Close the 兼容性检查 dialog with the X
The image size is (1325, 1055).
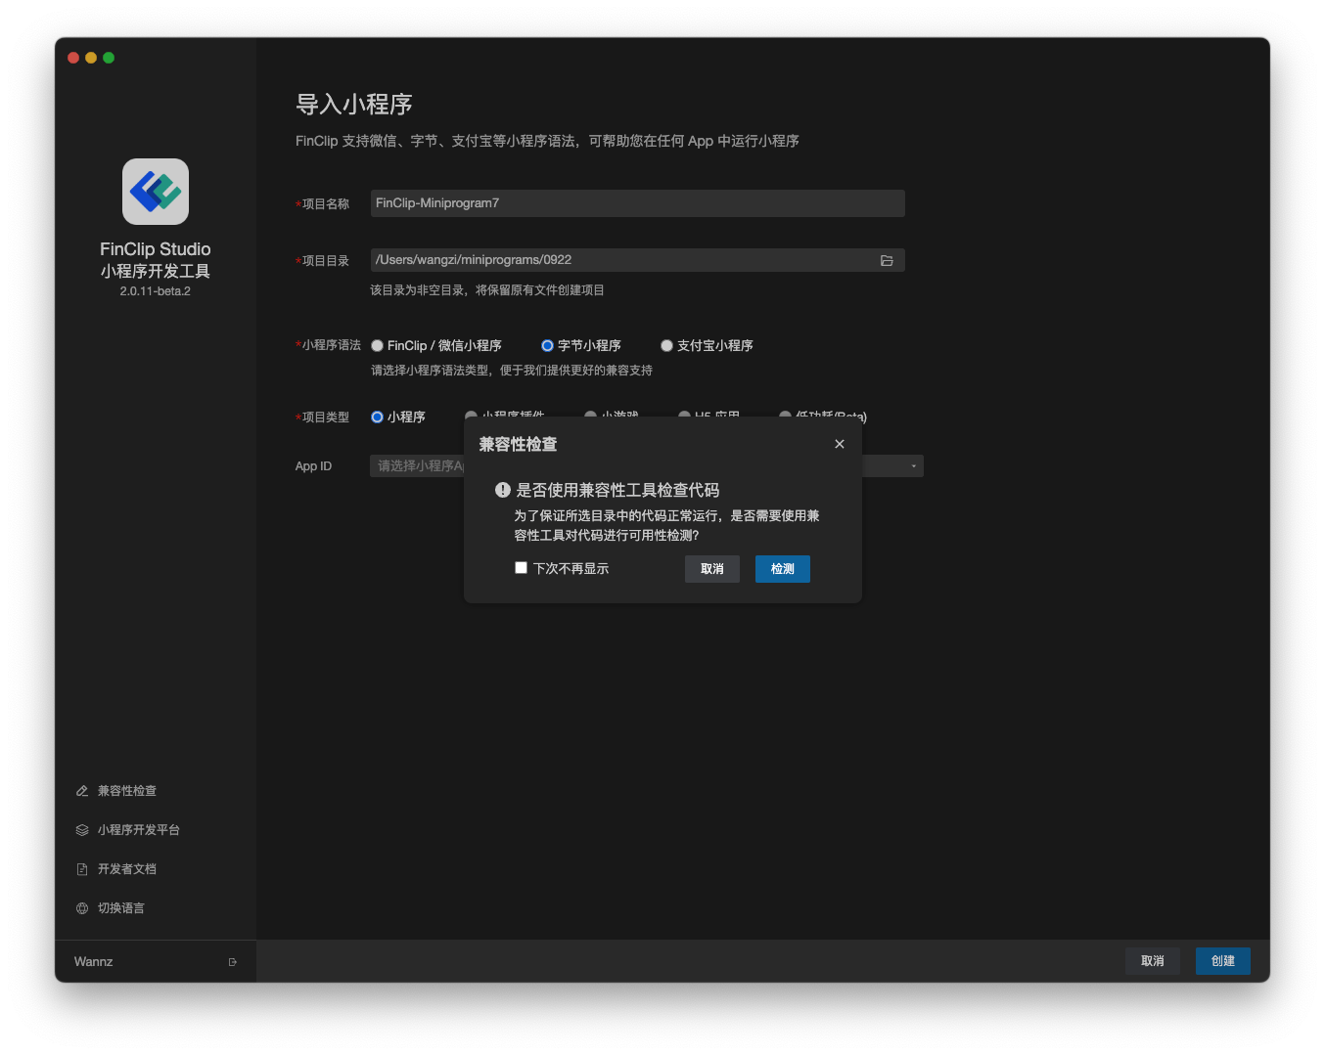pos(840,443)
